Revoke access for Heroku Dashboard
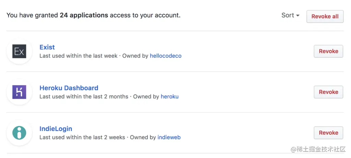 click(328, 92)
